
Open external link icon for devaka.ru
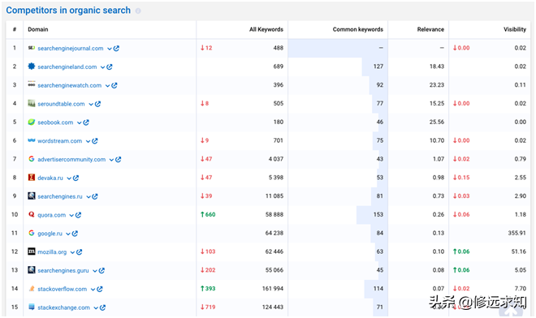pyautogui.click(x=76, y=178)
